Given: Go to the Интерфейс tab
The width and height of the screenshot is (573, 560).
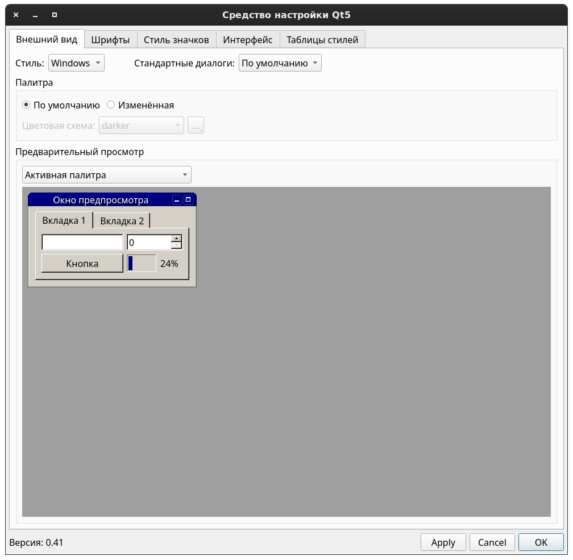Looking at the screenshot, I should (x=248, y=39).
